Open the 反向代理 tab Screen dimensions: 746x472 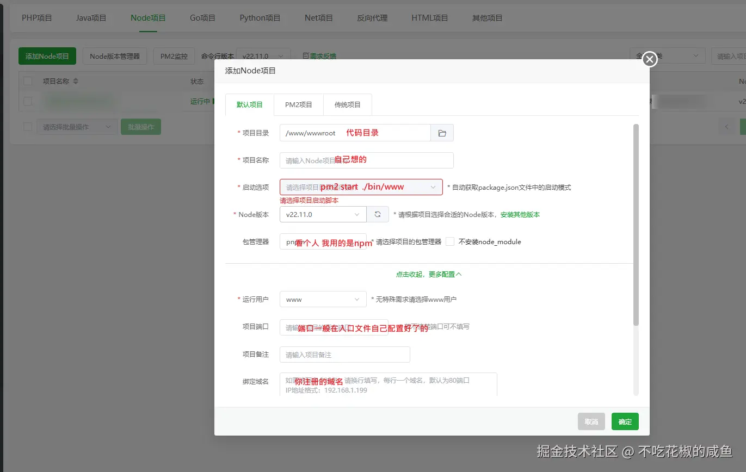[x=372, y=18]
